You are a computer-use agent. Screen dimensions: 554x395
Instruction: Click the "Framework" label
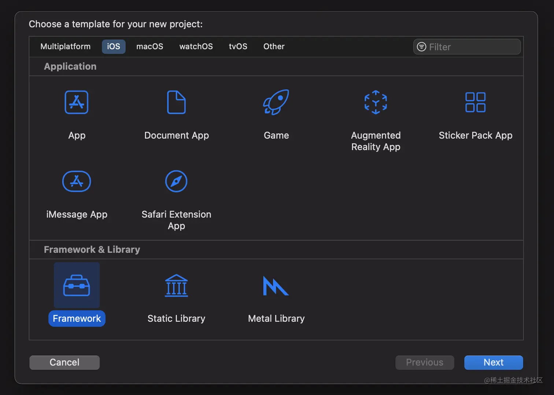coord(77,318)
